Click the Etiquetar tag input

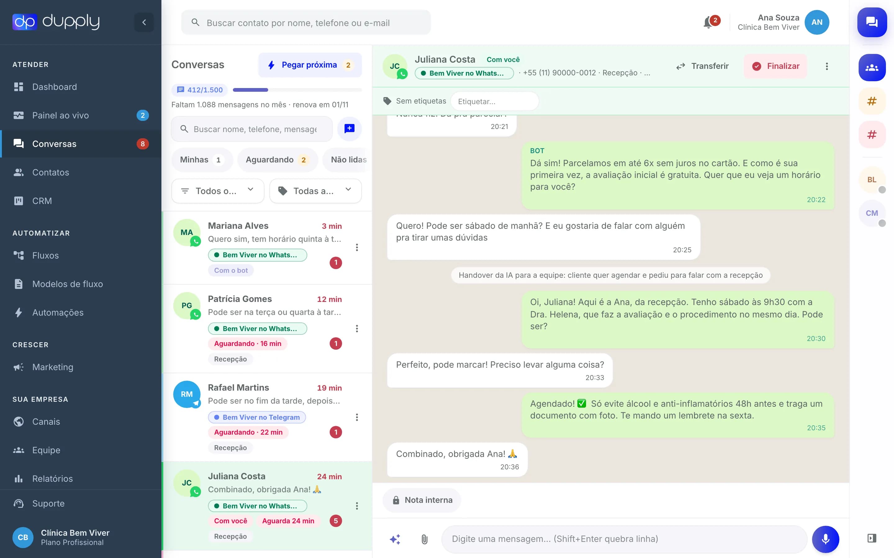495,101
